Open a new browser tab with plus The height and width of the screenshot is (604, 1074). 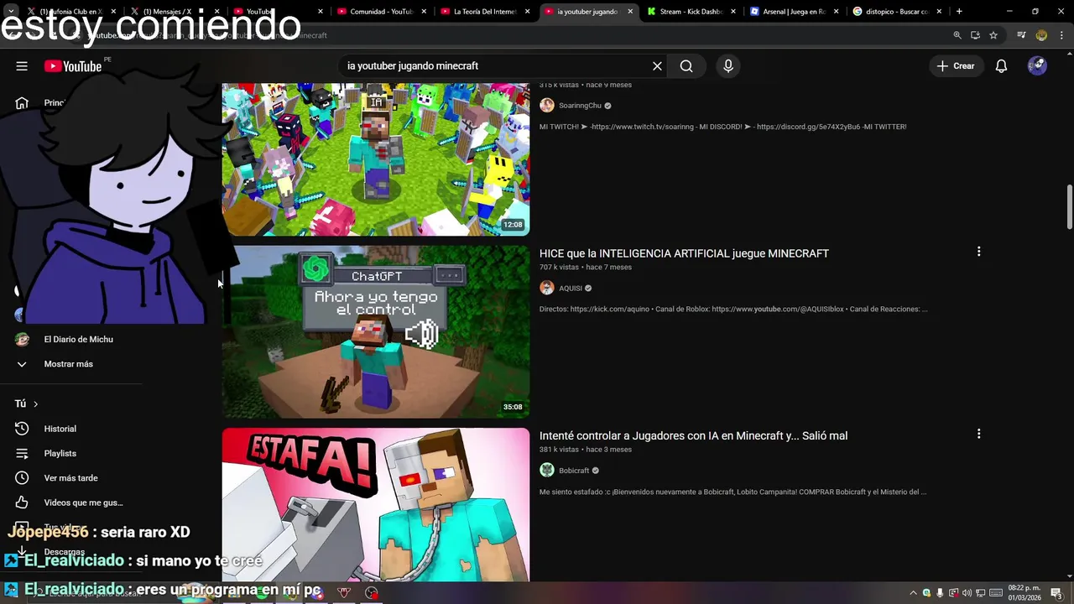pos(959,12)
